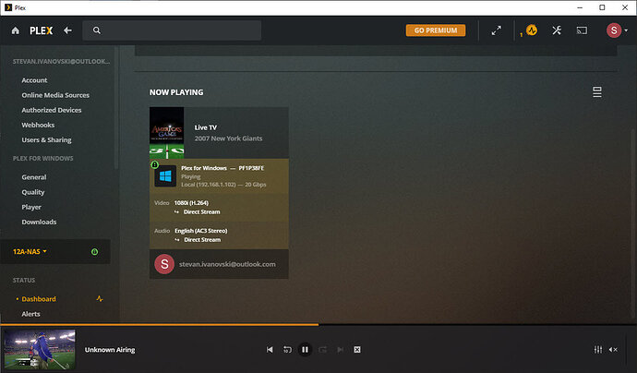Screen dimensions: 637x373
Task: Open Downloads settings
Action: (39, 222)
